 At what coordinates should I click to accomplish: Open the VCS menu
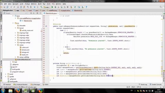[x=53, y=4]
